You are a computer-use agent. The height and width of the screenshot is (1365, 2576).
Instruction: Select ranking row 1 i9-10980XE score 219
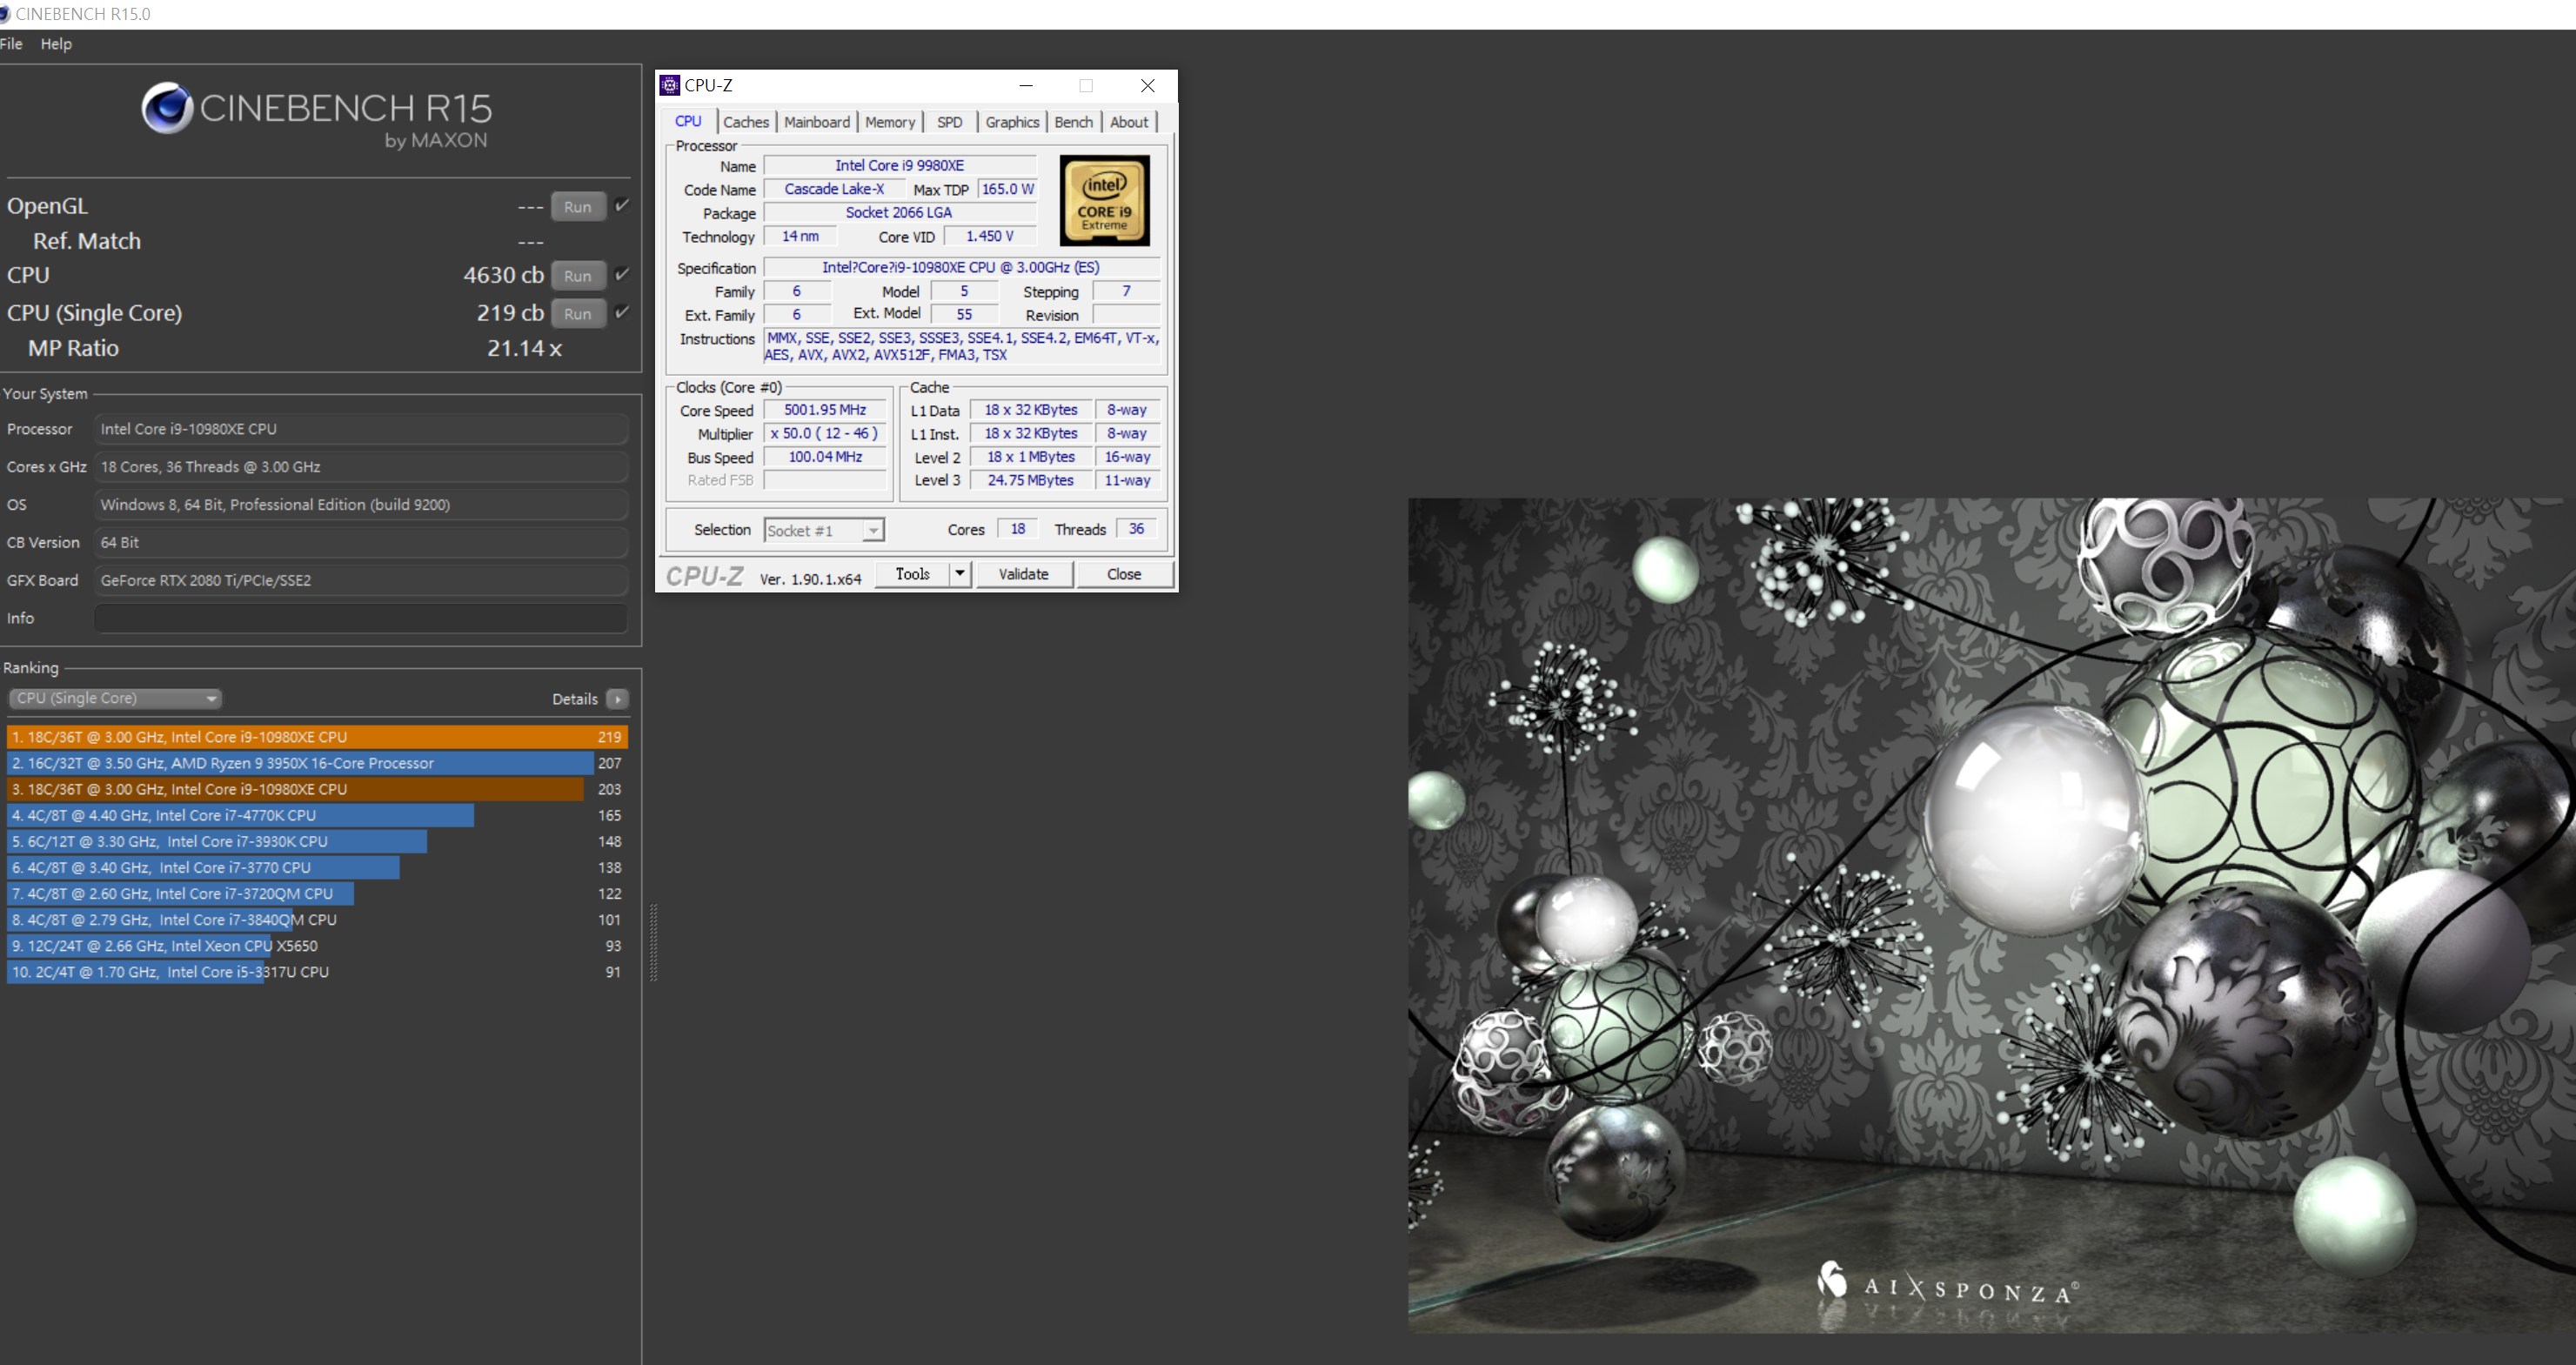point(317,737)
